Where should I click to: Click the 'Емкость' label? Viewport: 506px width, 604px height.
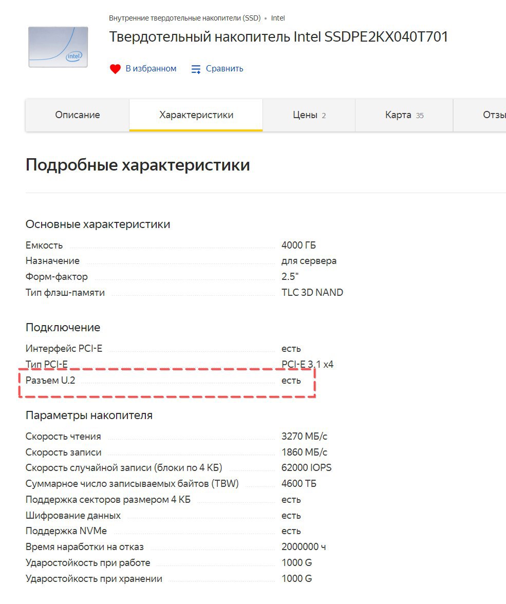(44, 246)
